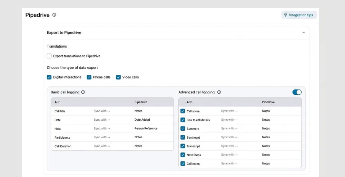Click ACE column header in basic table
This screenshot has height=177, width=345.
57,102
